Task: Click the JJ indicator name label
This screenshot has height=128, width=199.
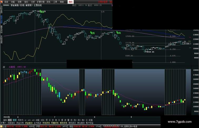Action: point(4,67)
